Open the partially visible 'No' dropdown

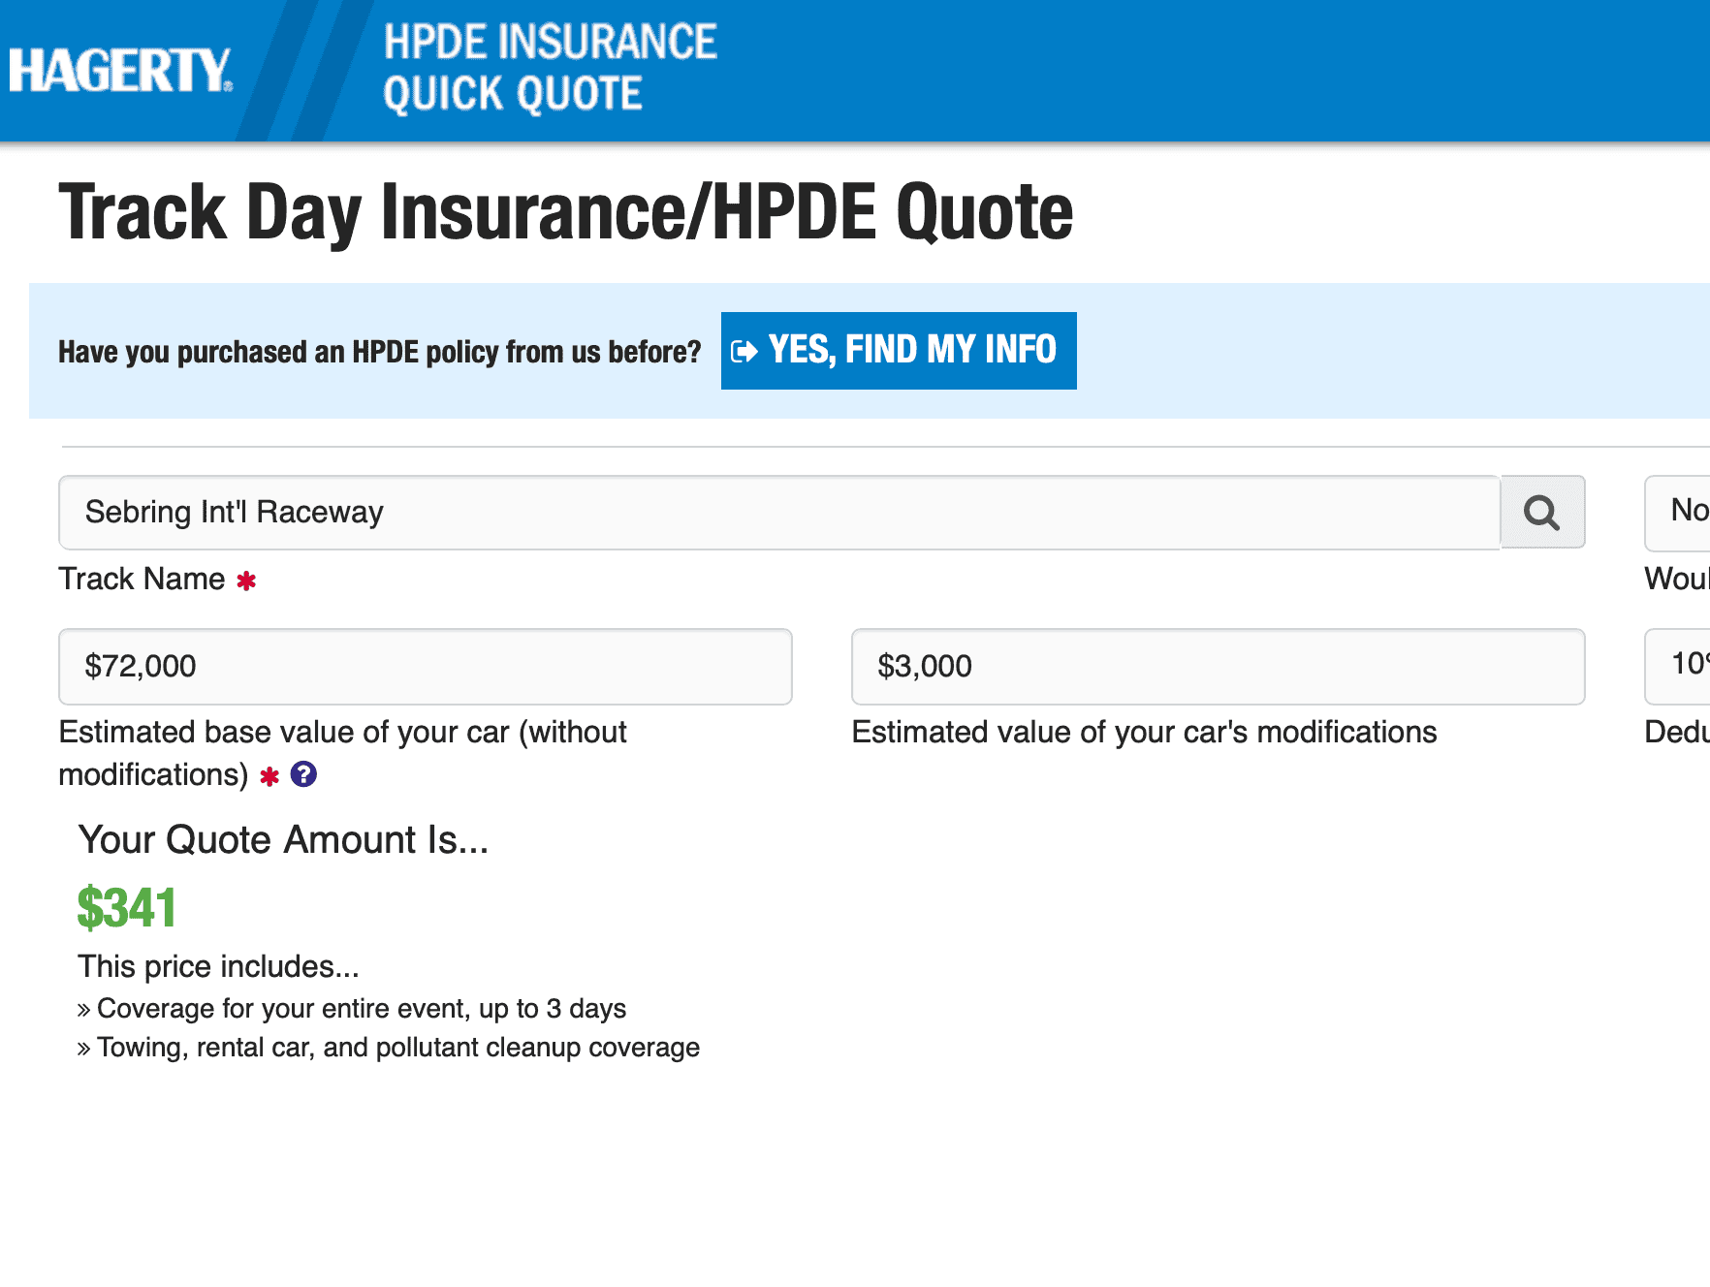point(1678,513)
